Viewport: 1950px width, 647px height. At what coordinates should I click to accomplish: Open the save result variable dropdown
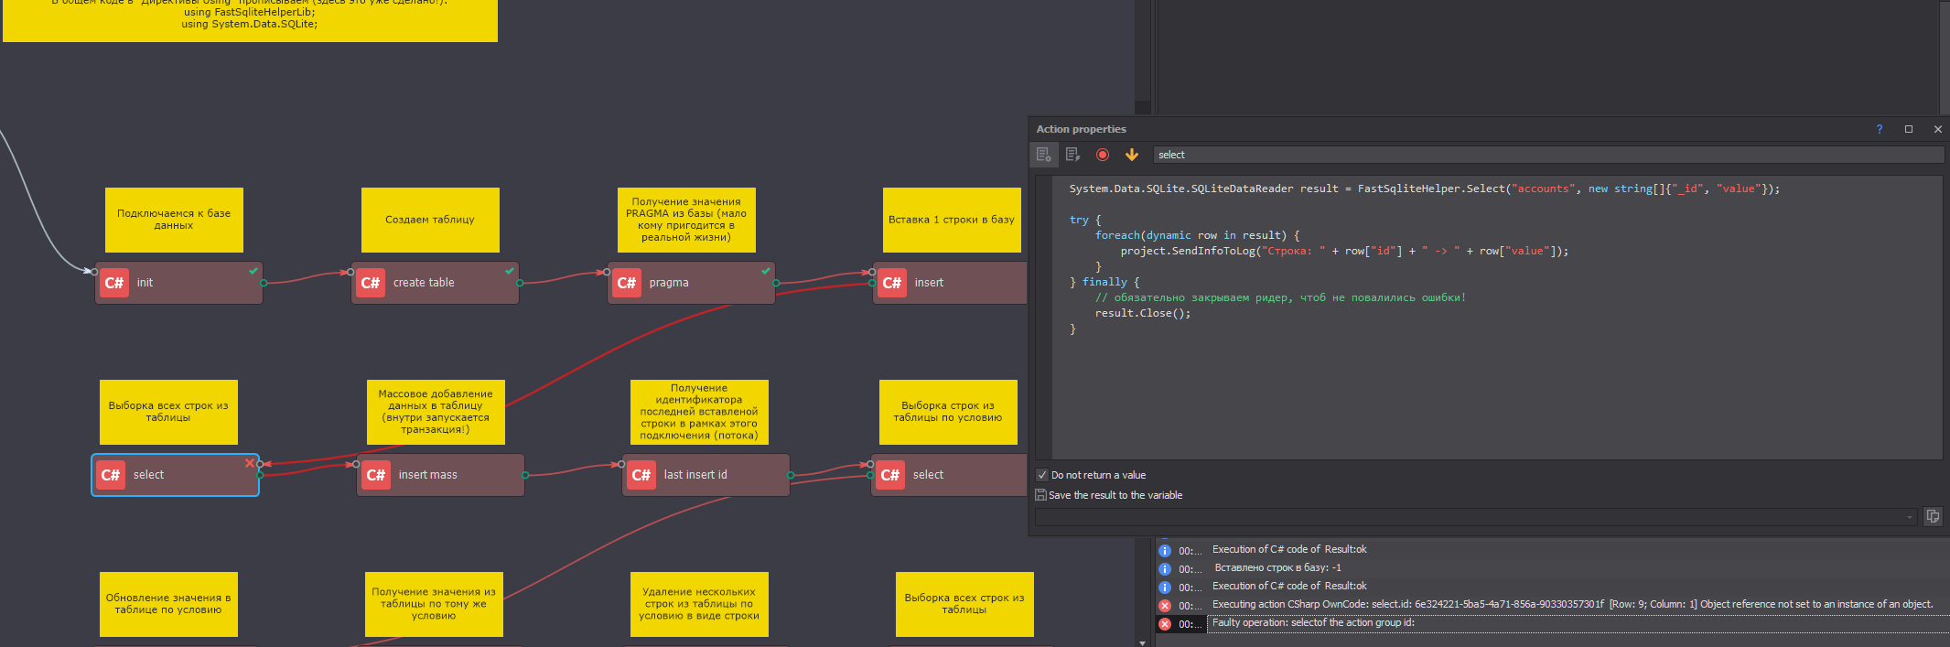pyautogui.click(x=1910, y=517)
